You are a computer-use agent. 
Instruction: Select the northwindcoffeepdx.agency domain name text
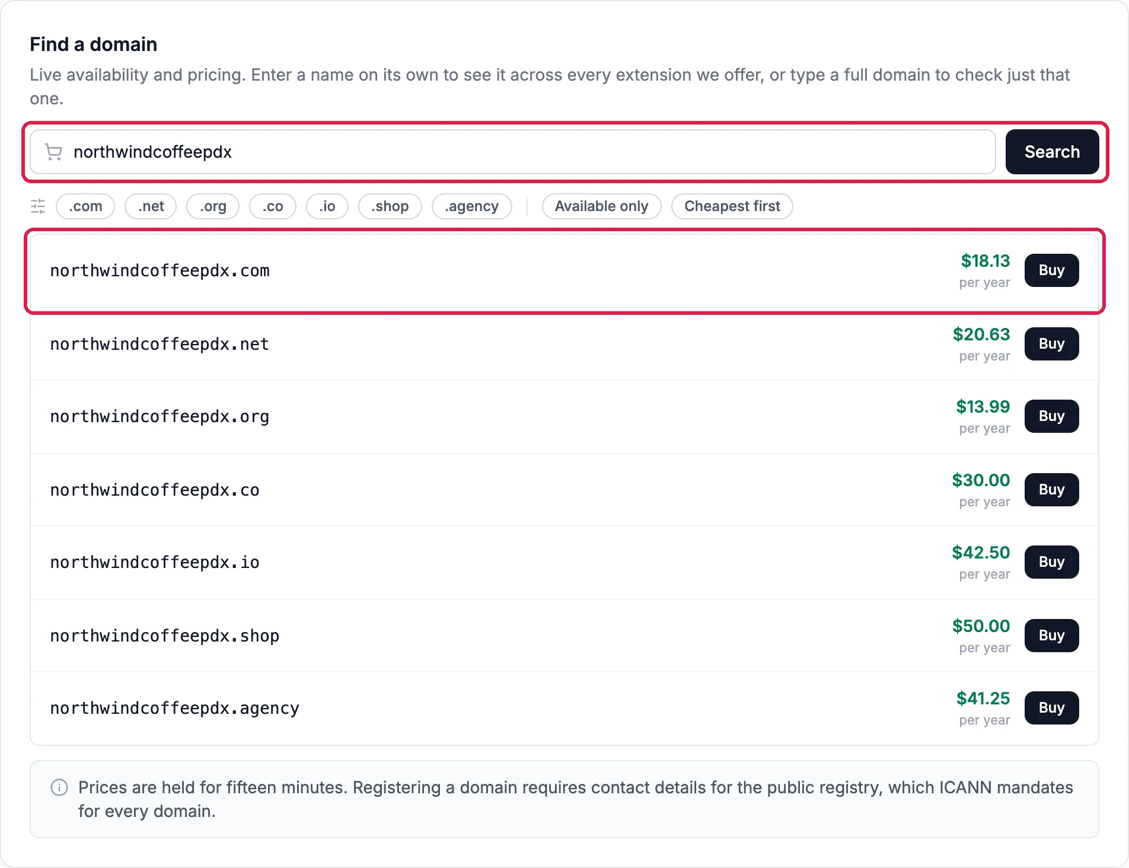[175, 709]
